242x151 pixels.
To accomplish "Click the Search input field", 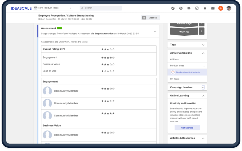I will point(101,8).
